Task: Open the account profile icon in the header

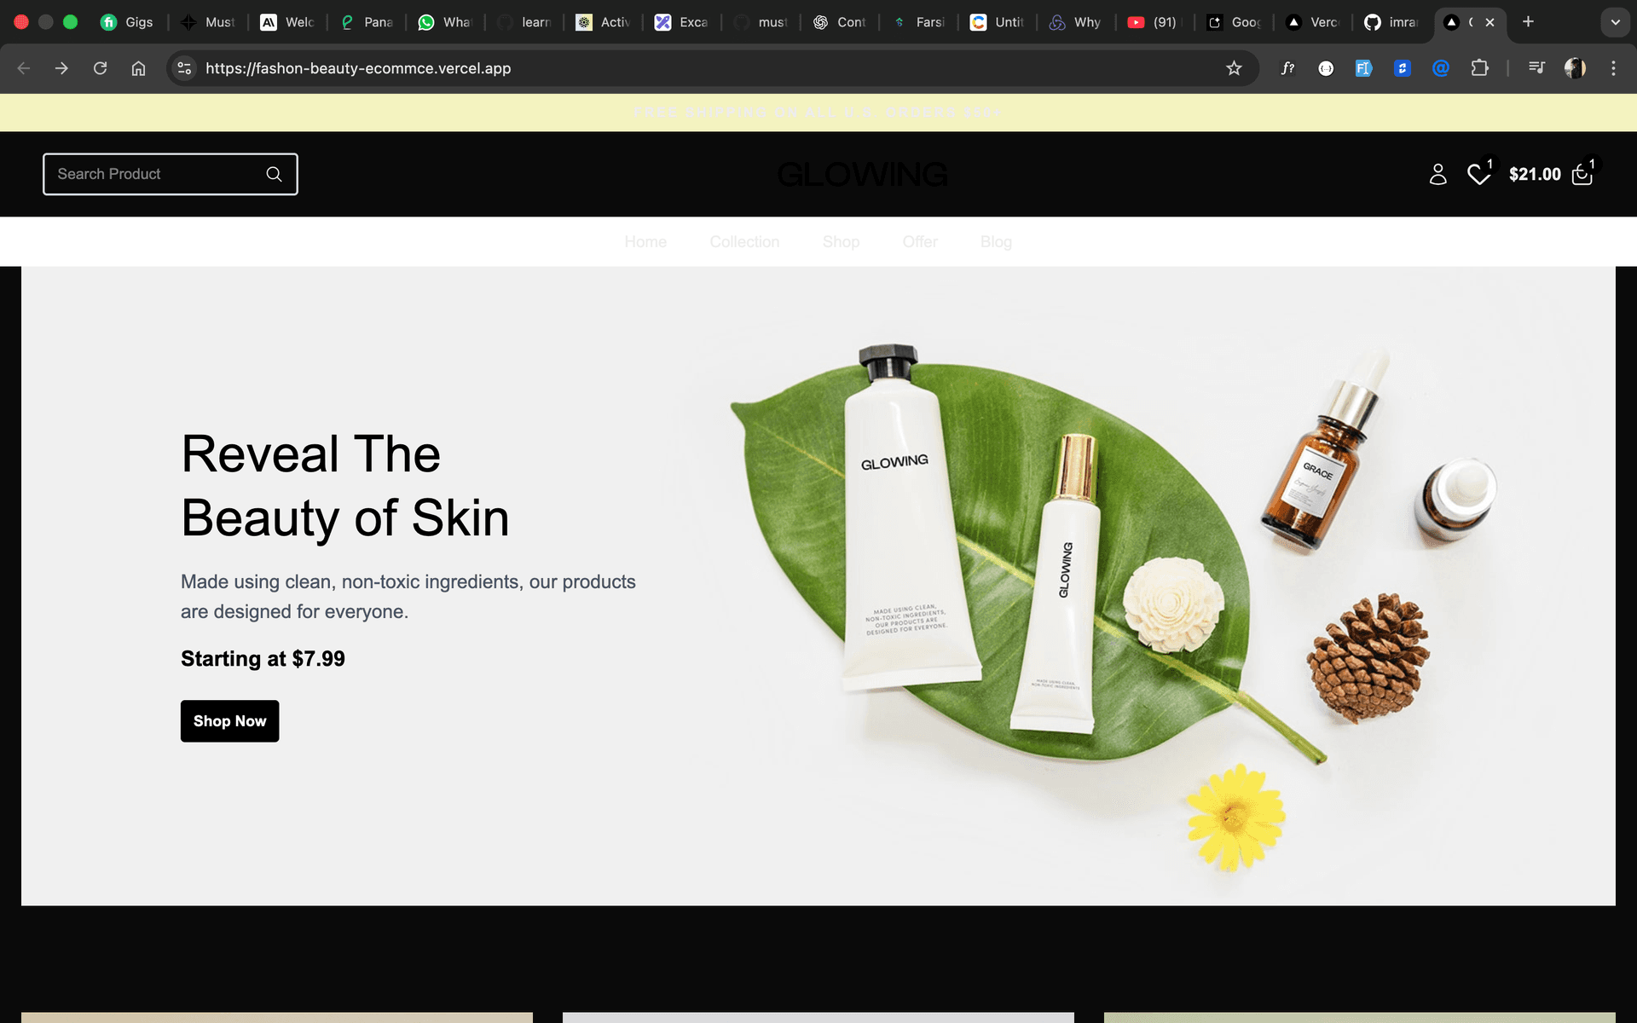Action: (1438, 174)
